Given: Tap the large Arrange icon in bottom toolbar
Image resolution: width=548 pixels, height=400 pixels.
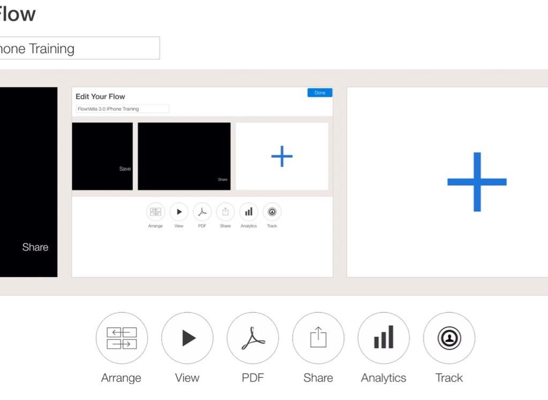Looking at the screenshot, I should point(121,338).
